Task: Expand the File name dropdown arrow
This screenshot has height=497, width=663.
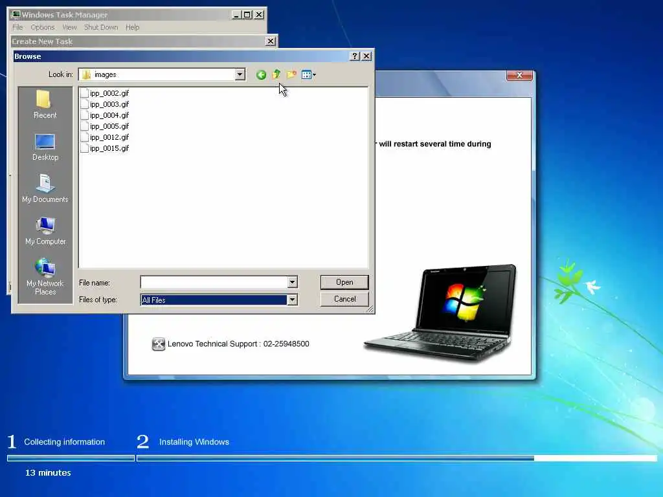Action: point(292,282)
